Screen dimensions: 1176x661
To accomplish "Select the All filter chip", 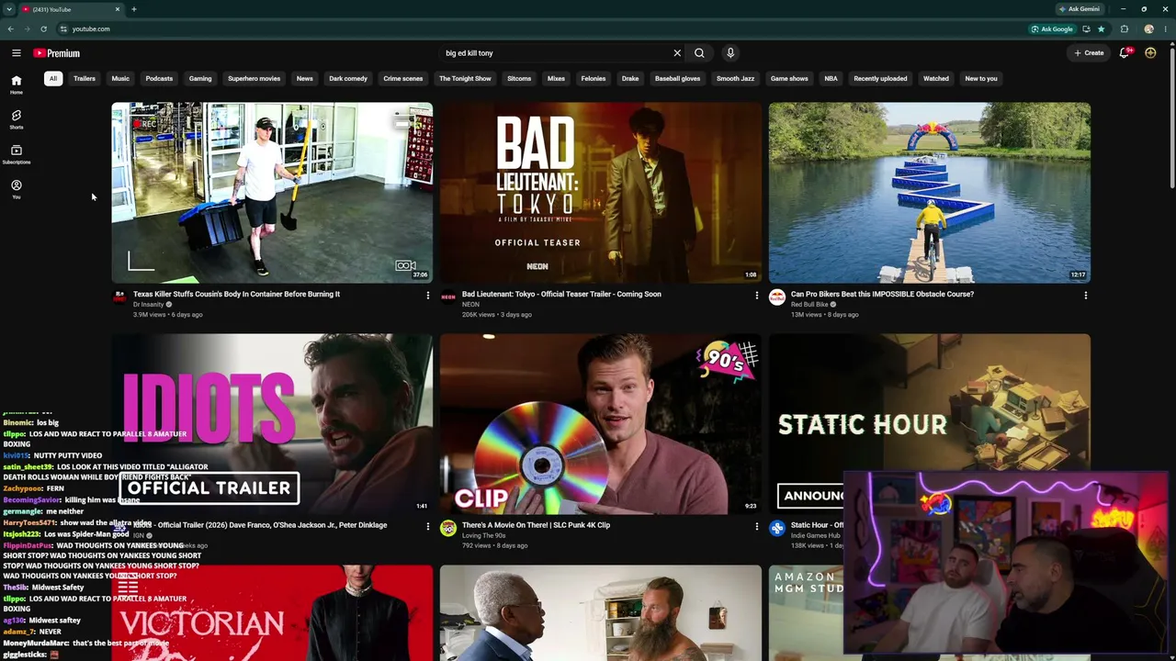I will tap(53, 79).
